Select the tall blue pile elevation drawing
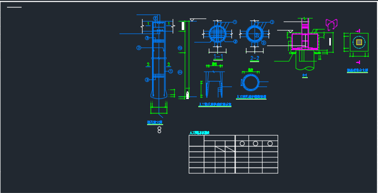This screenshot has height=193, width=378. [x=159, y=59]
